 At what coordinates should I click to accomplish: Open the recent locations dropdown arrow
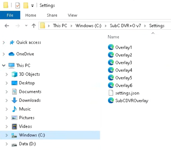pos(26,26)
